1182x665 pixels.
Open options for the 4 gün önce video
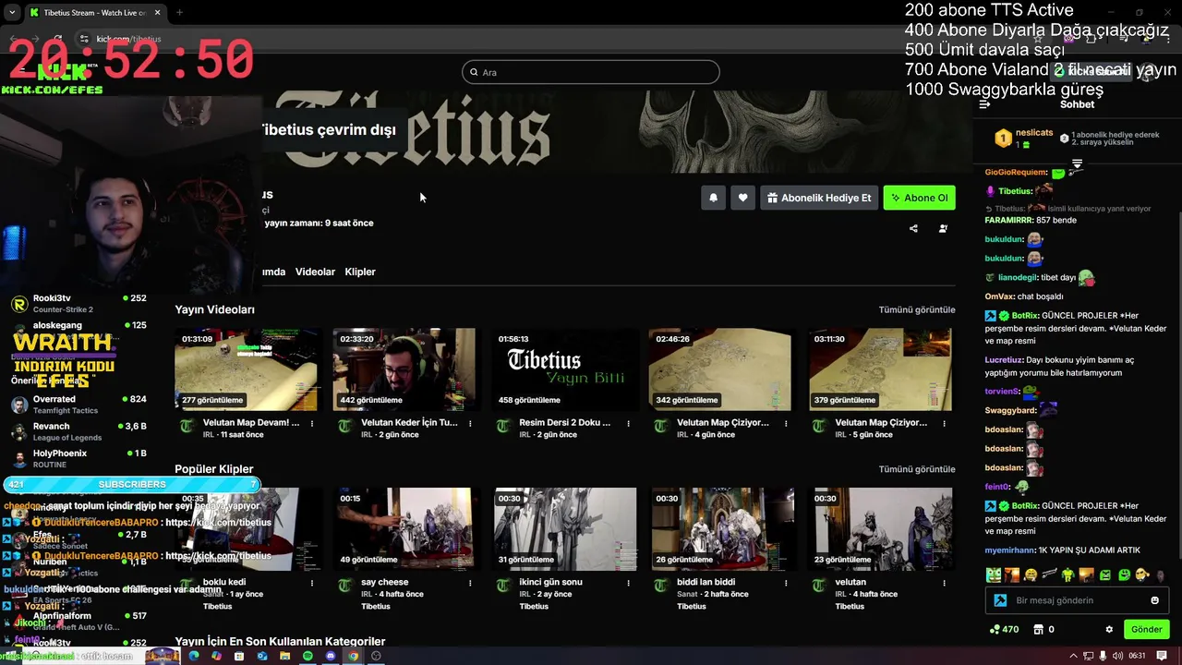786,424
